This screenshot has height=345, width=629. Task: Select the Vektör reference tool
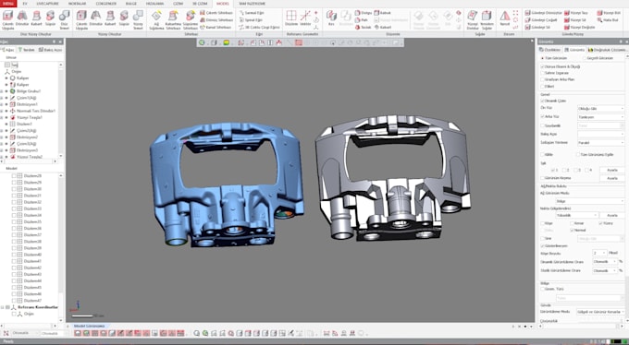[x=305, y=18]
